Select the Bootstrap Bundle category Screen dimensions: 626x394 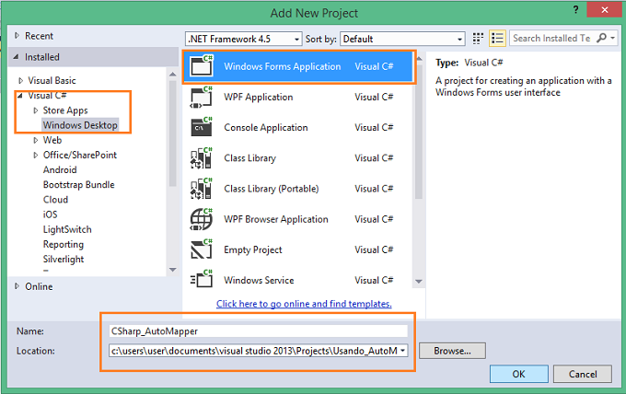pyautogui.click(x=78, y=184)
